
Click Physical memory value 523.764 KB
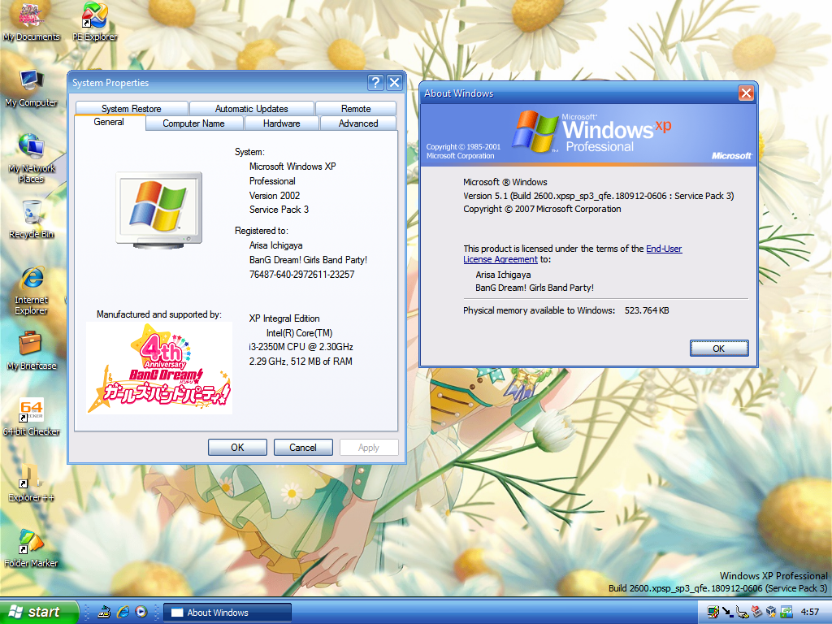pyautogui.click(x=647, y=310)
